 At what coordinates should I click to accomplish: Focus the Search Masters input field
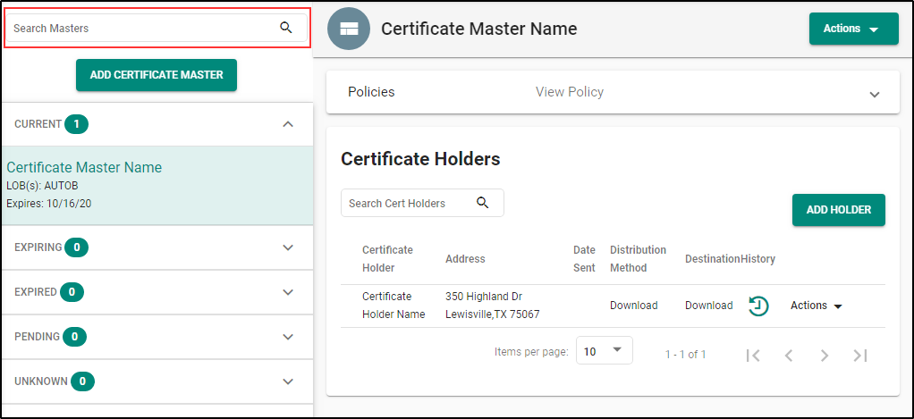[x=157, y=28]
